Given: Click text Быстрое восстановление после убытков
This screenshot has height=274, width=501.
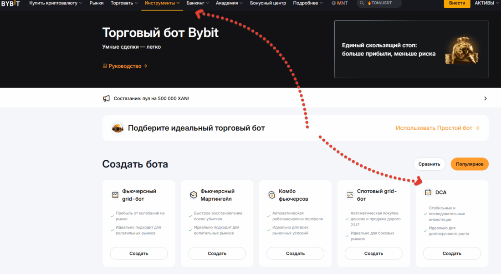Looking at the screenshot, I should coord(218,216).
